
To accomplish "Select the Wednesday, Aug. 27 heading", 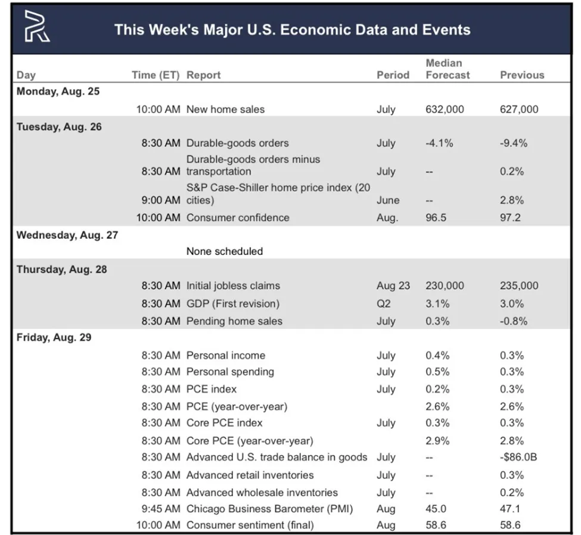I will [x=67, y=235].
